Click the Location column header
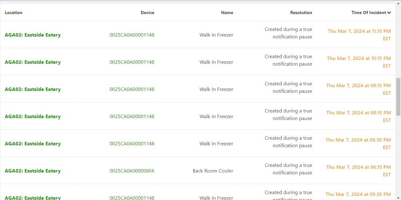The height and width of the screenshot is (200, 401). tap(13, 12)
